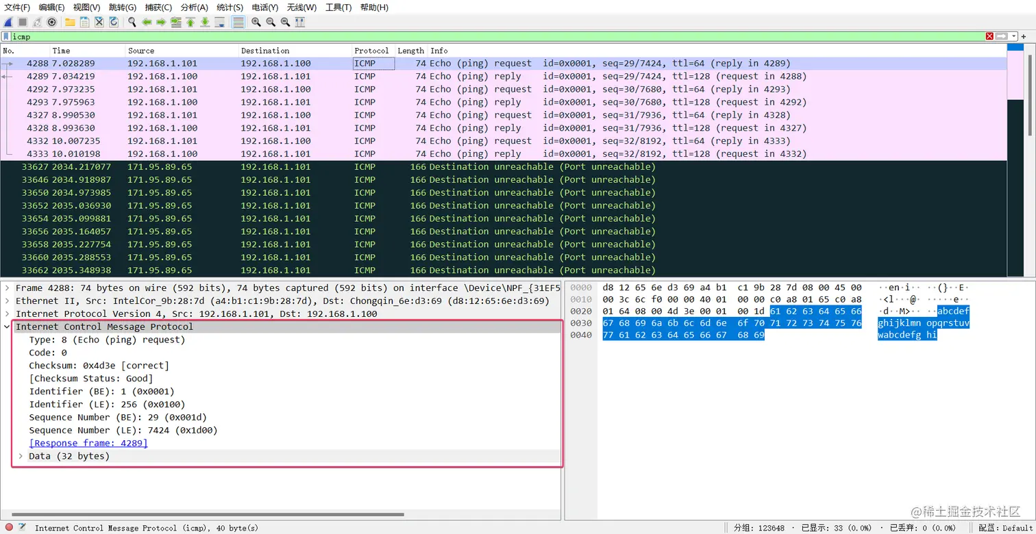The image size is (1036, 534).
Task: Open a capture file via folder icon
Action: [x=70, y=22]
